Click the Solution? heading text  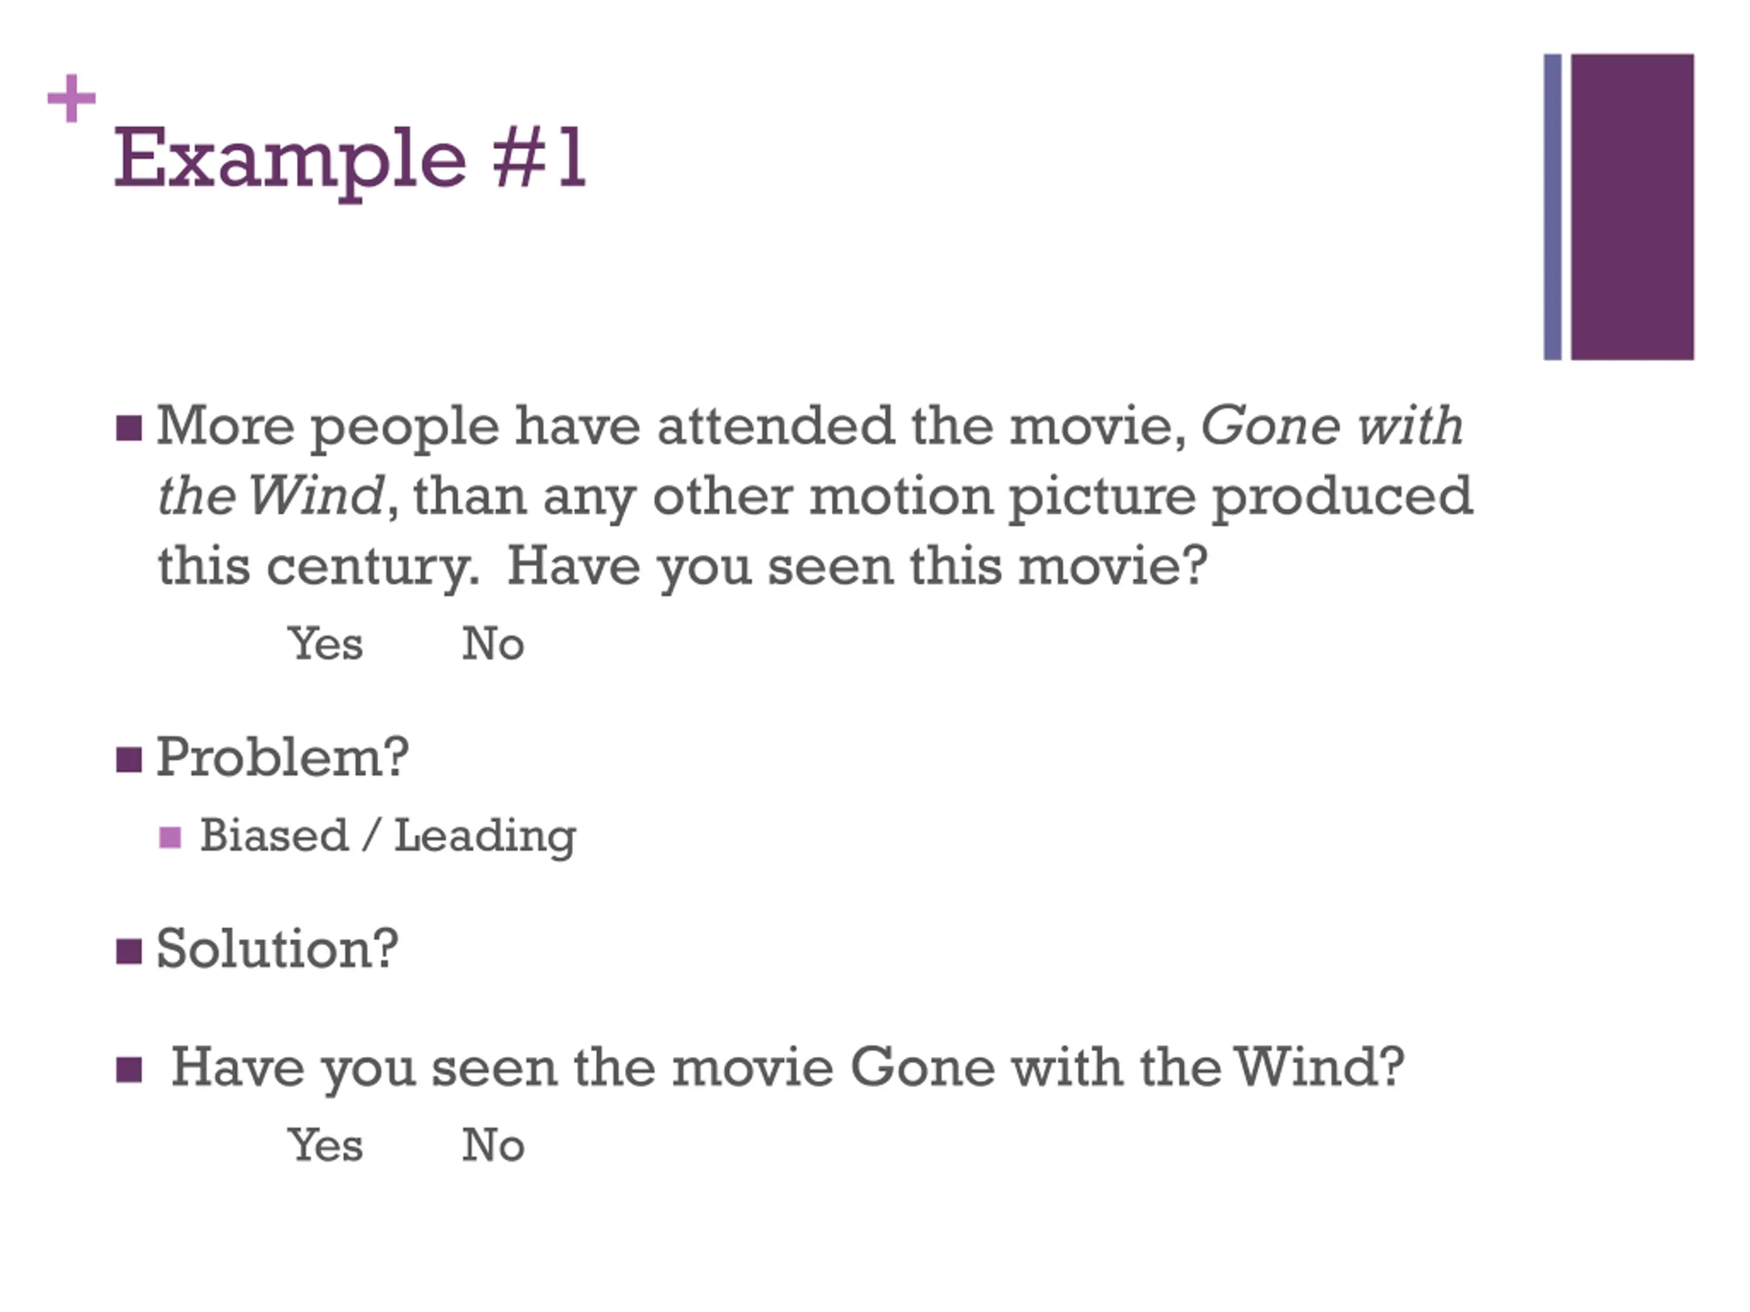tap(277, 948)
